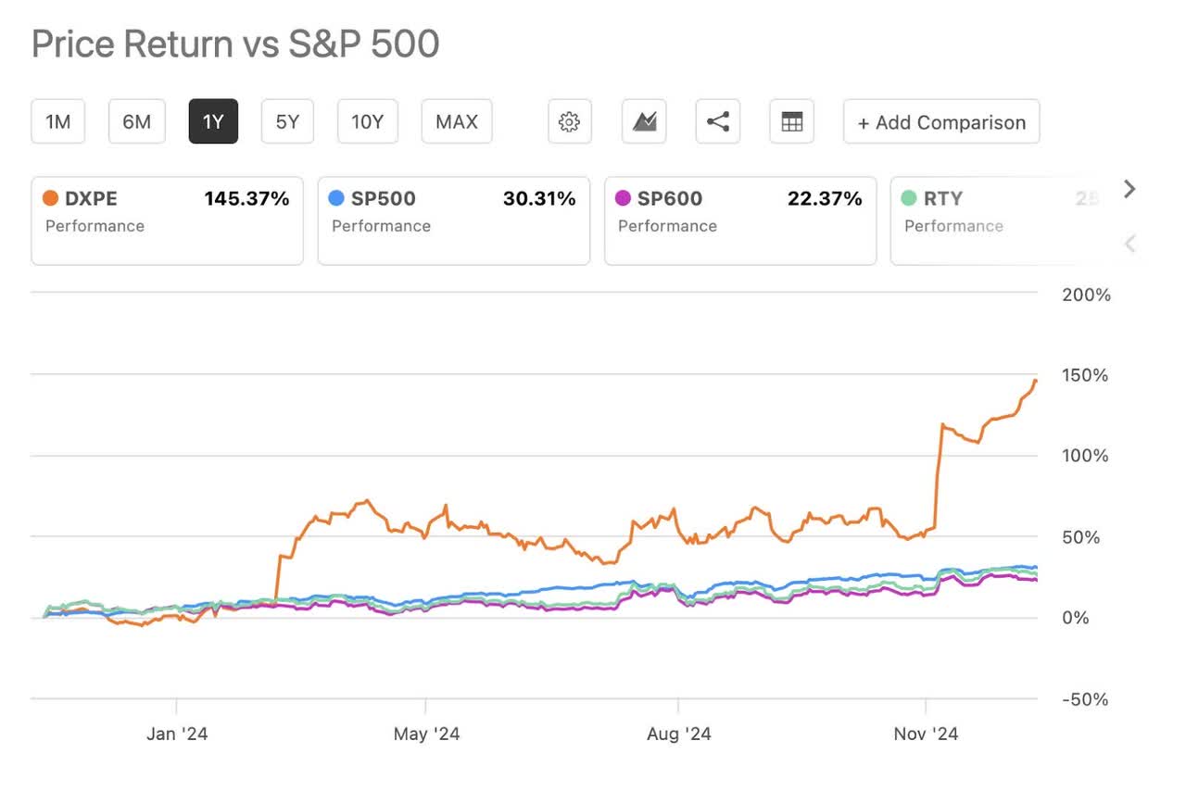Select the 1Y time range
This screenshot has width=1186, height=791.
tap(213, 122)
